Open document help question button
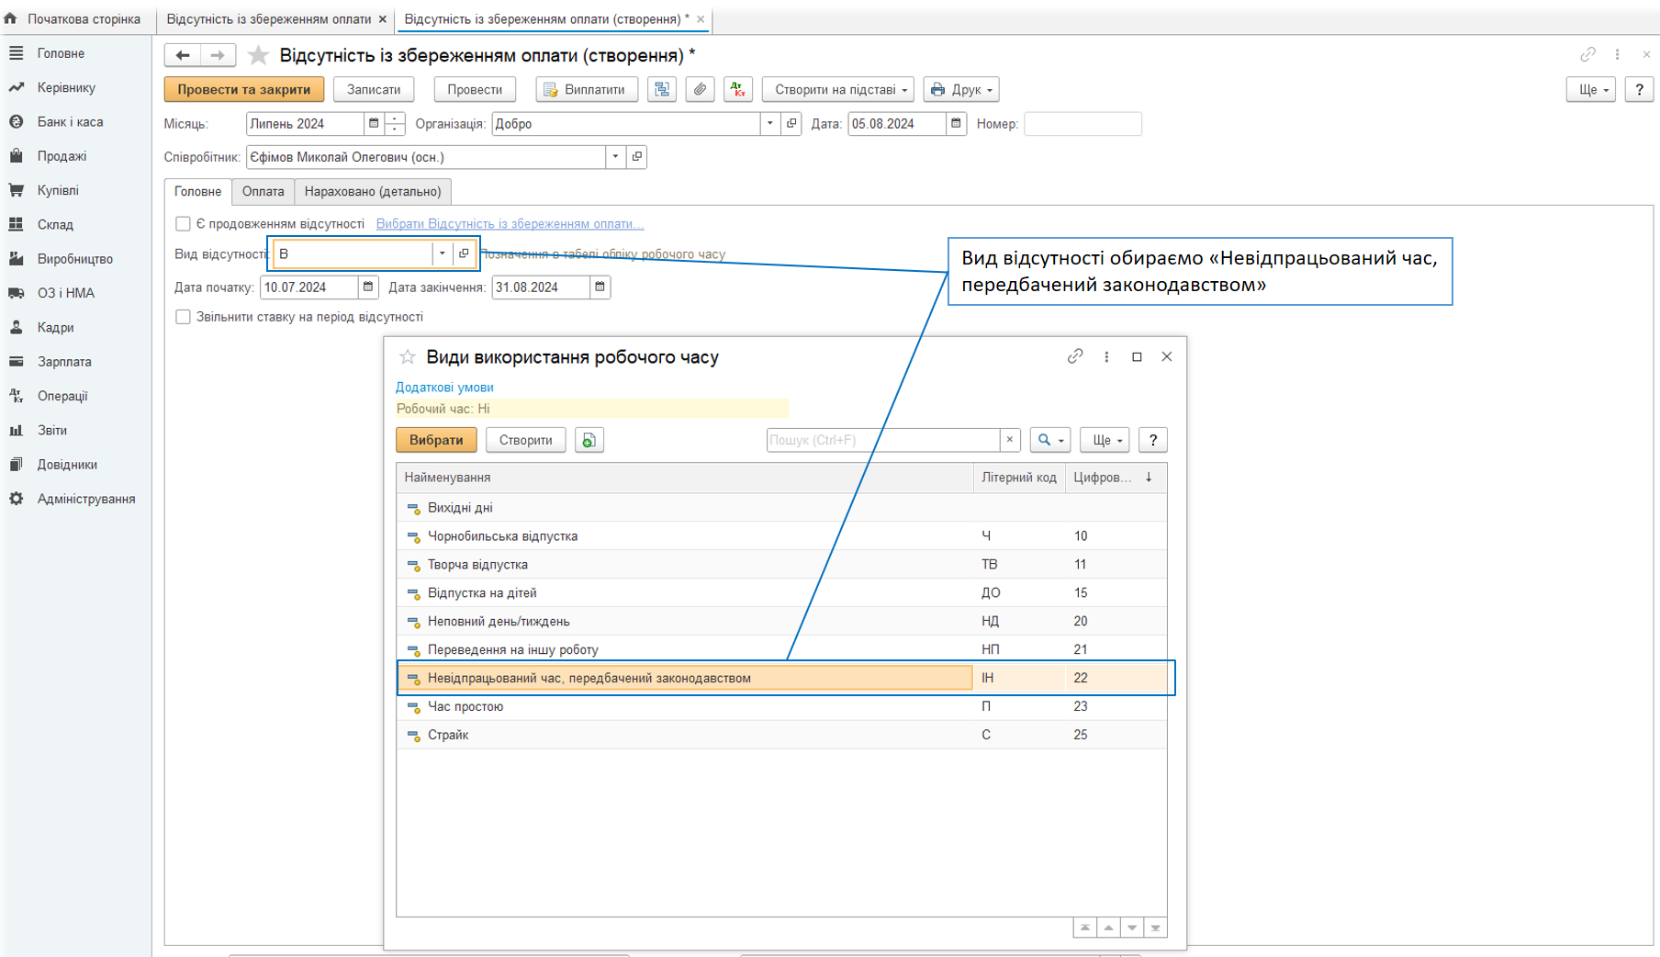The width and height of the screenshot is (1660, 957). tap(1639, 89)
